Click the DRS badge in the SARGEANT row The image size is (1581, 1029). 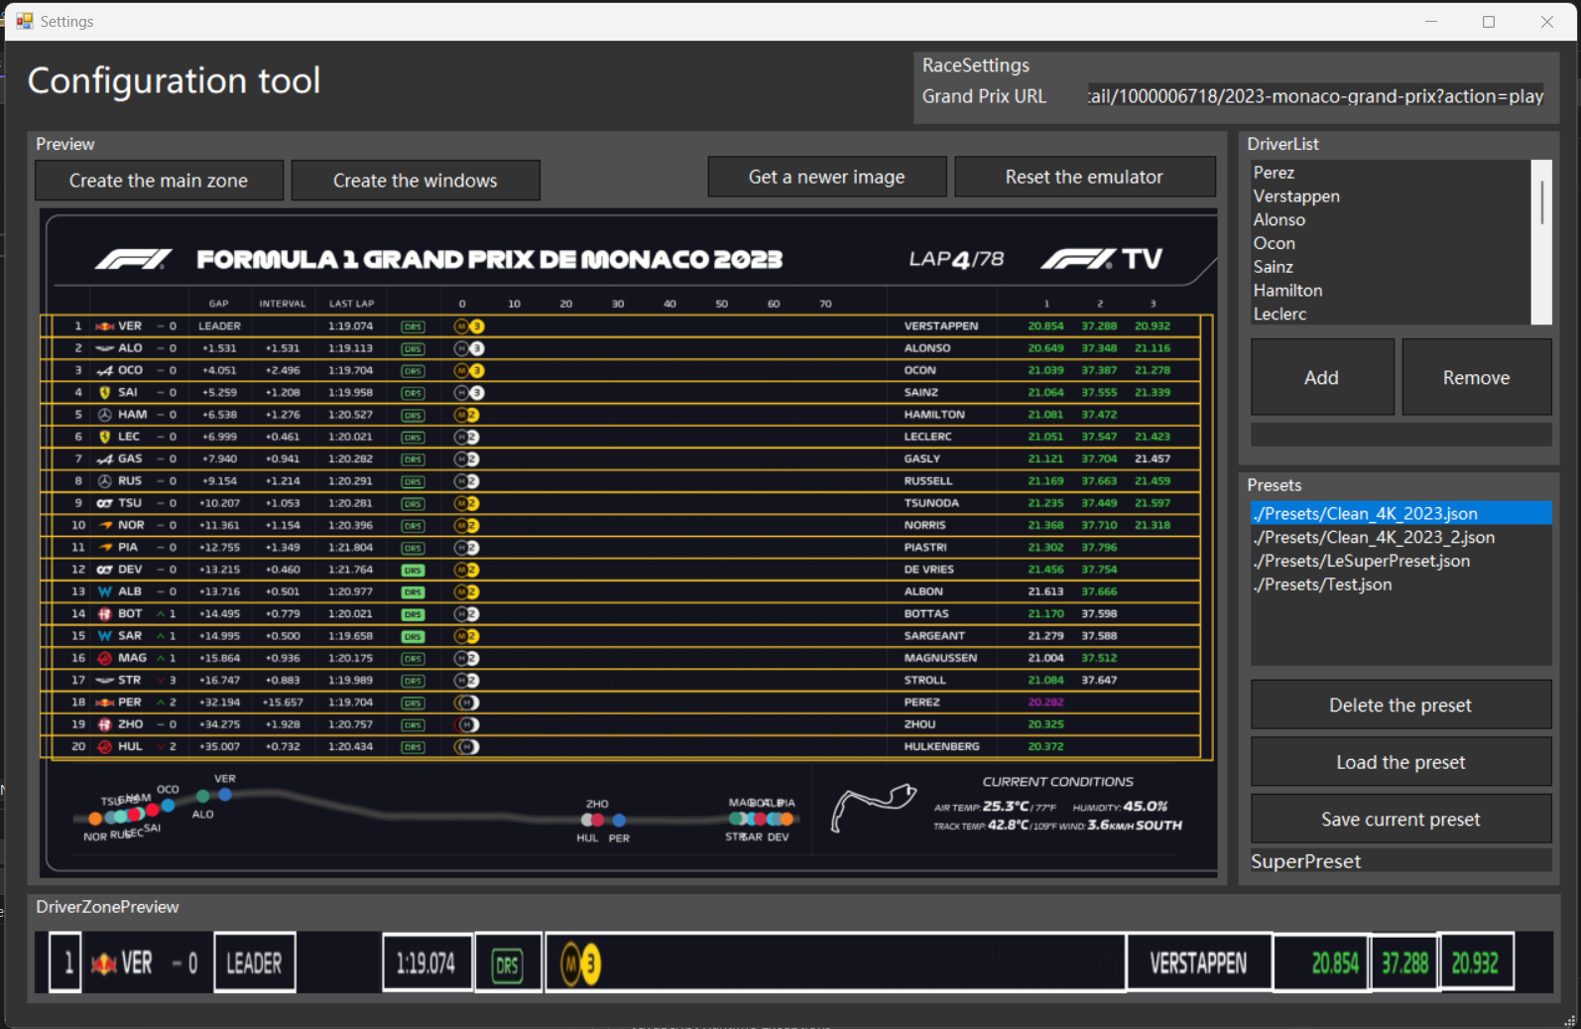413,637
